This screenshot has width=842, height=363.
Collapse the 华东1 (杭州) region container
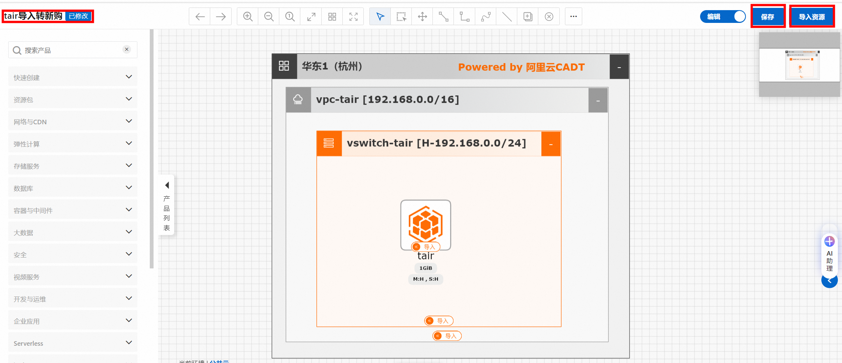[619, 67]
